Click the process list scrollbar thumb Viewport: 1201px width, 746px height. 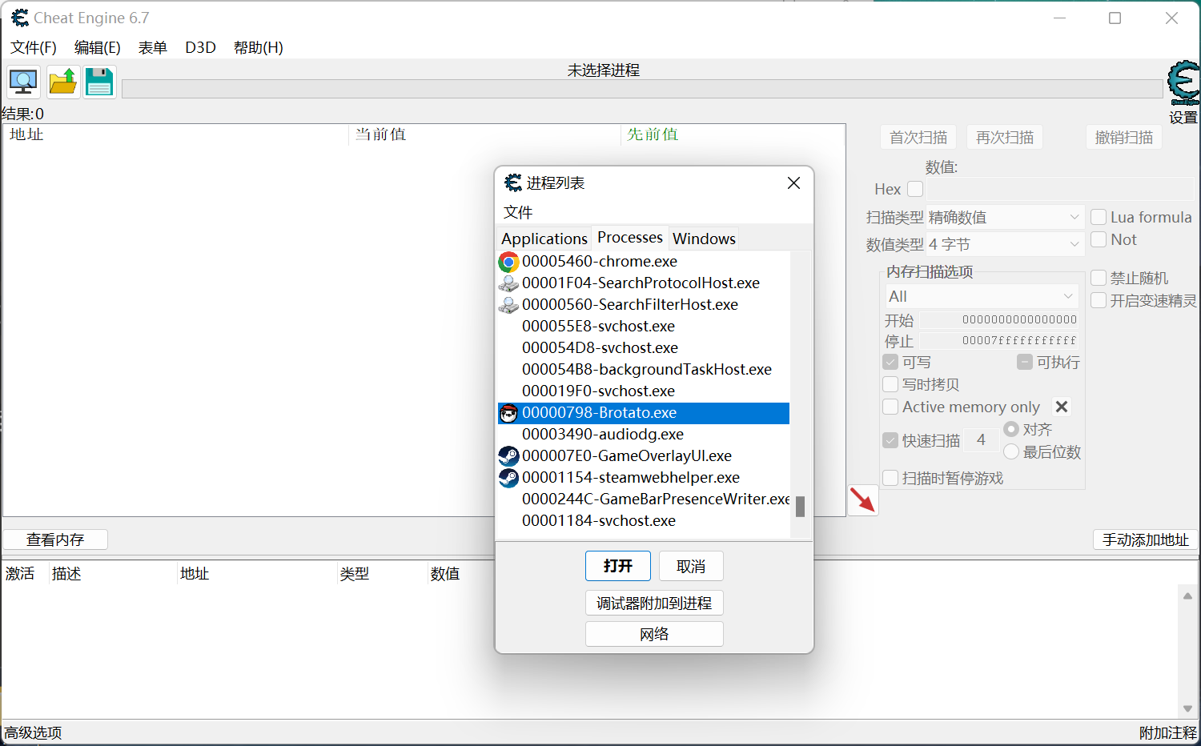(x=800, y=506)
